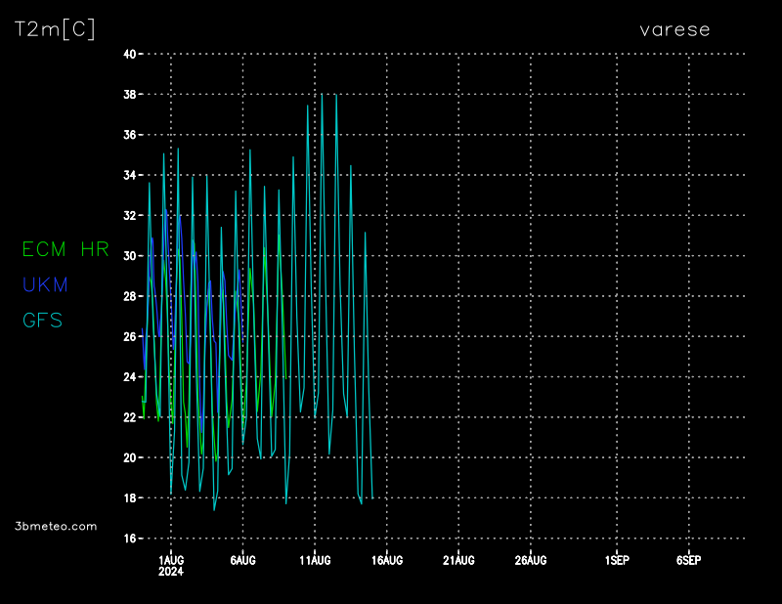Click the 40 value on temperature axis

point(128,54)
